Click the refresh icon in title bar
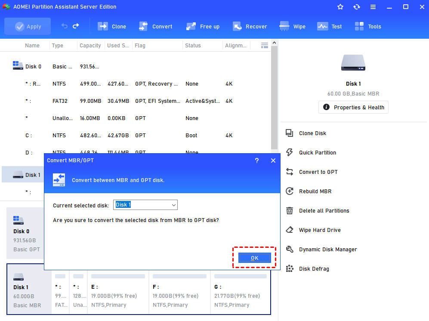429x321 pixels. tap(357, 7)
